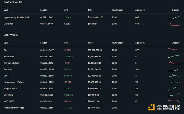Click Age (days) header in User Vaults
The width and height of the screenshot is (184, 114).
140,43
